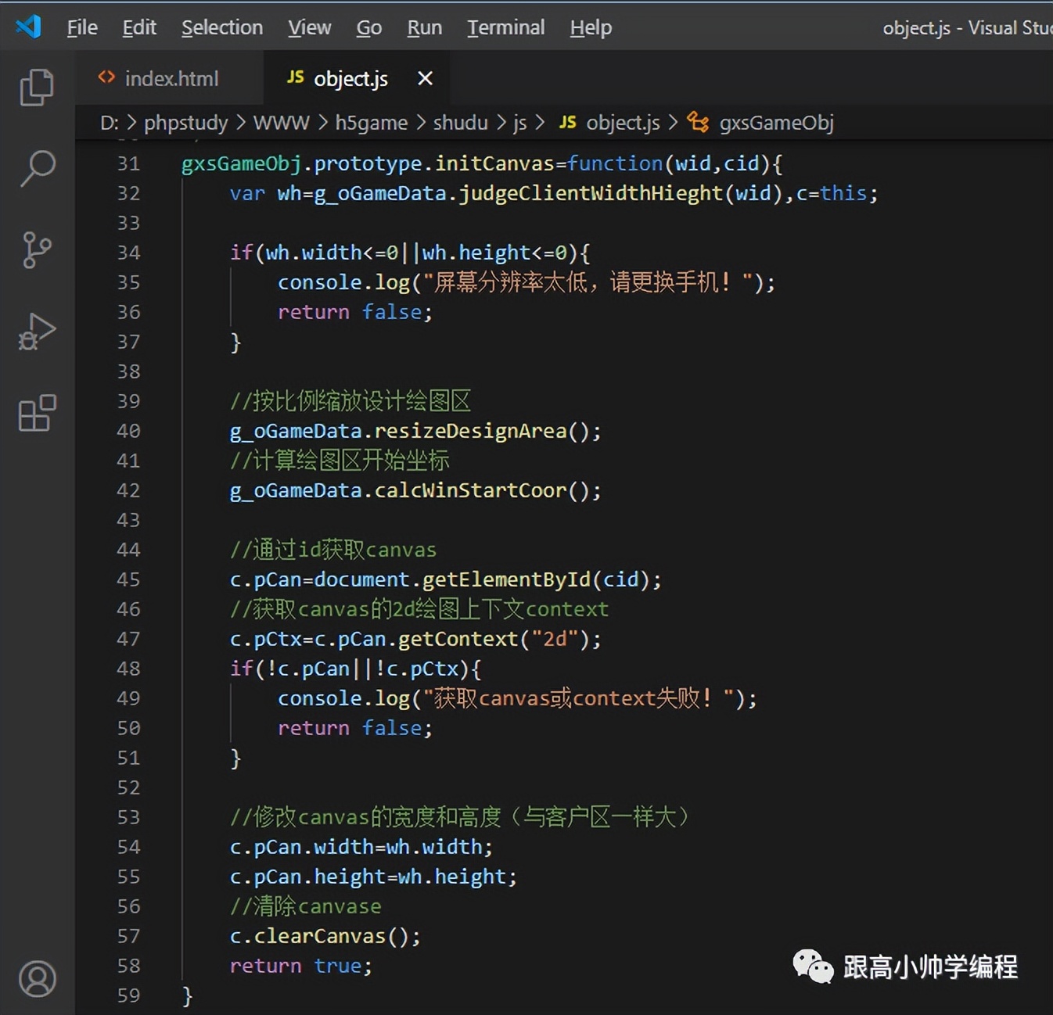Click c.pCan.height assignment on line 55
This screenshot has height=1015, width=1053.
(x=373, y=877)
